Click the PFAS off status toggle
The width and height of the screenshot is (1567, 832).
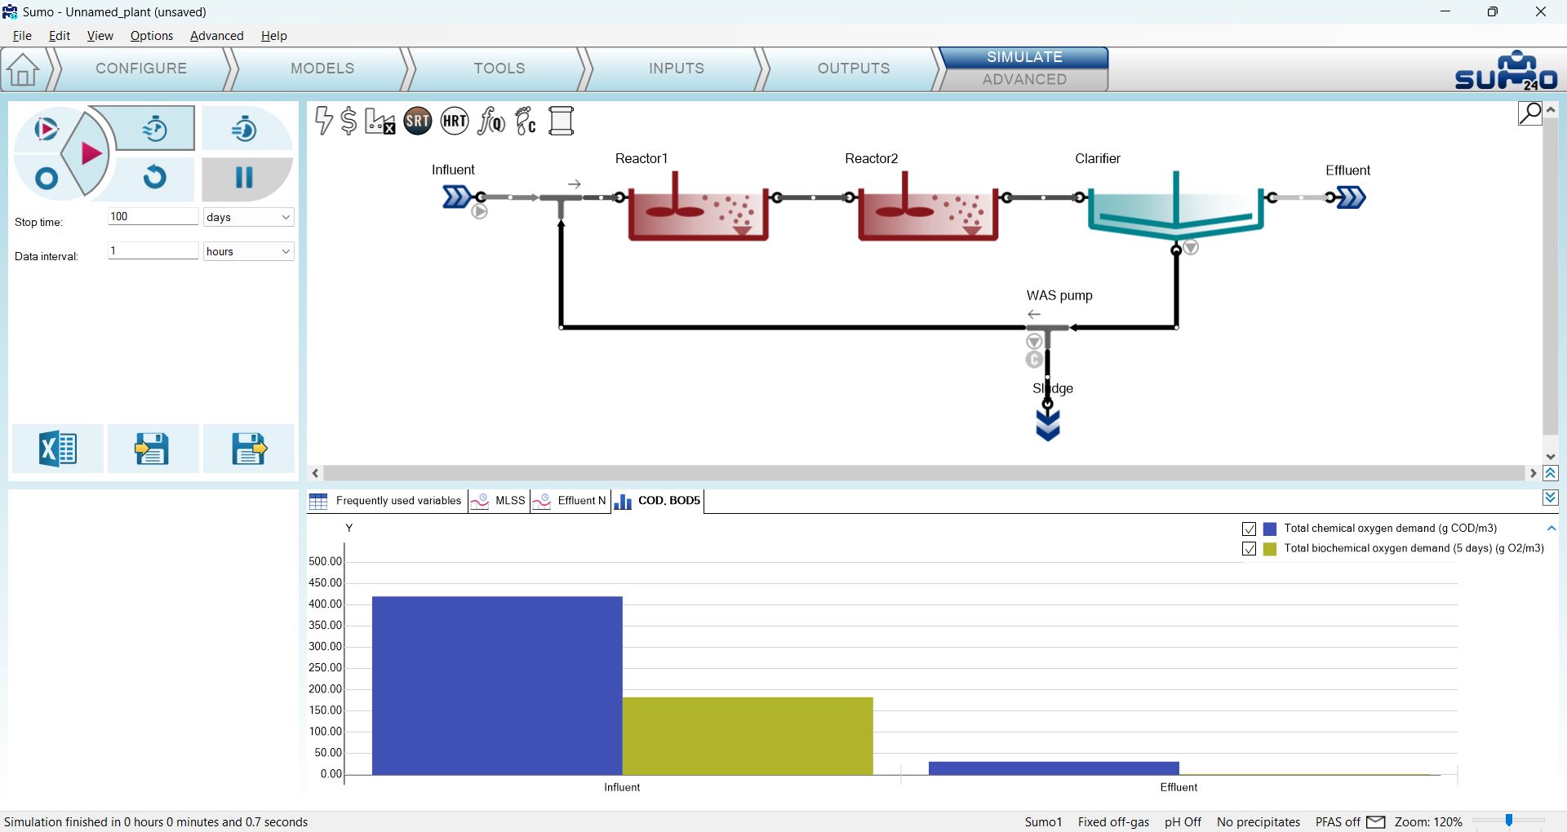coord(1338,821)
